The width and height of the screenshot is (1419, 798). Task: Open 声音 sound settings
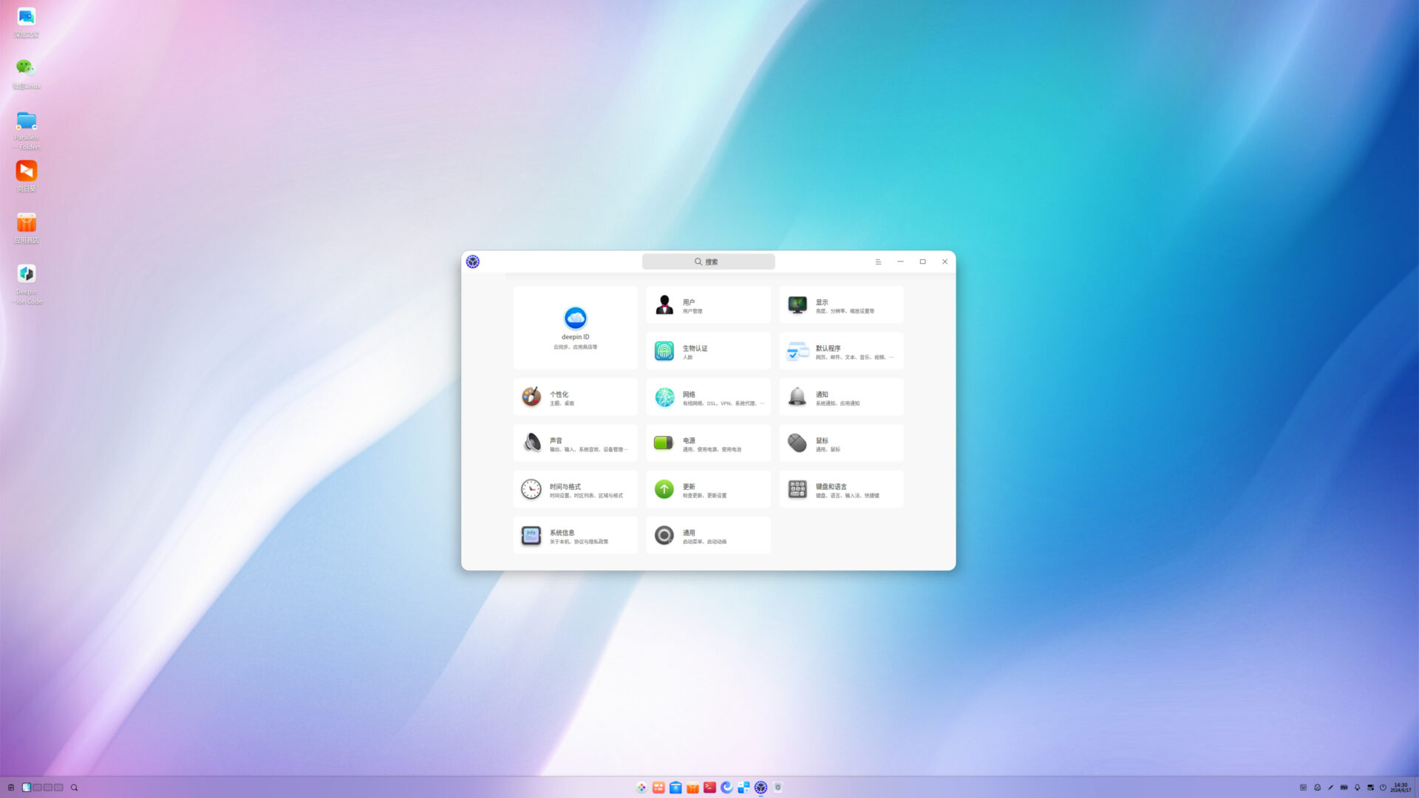(x=575, y=443)
